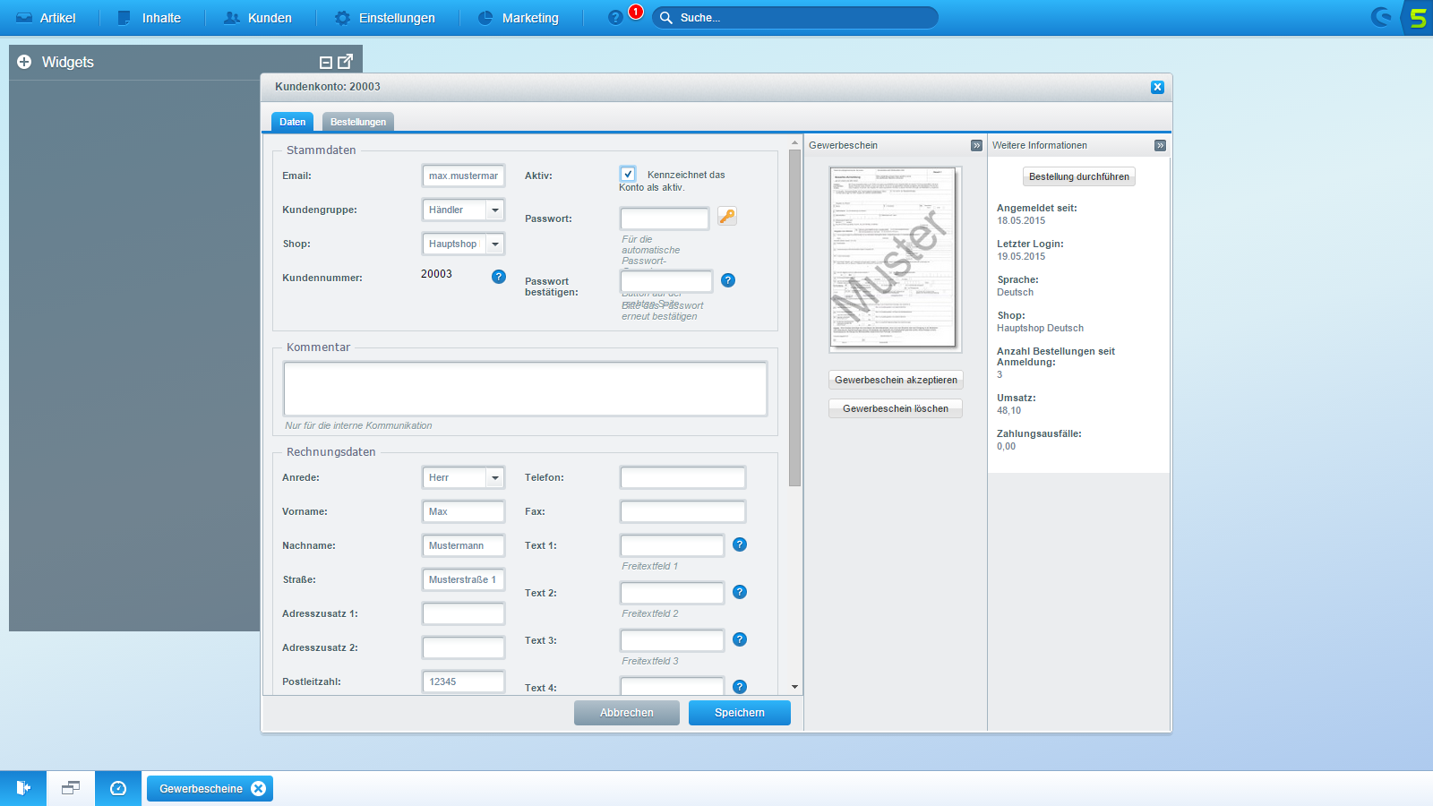Click the Speichern button
The image size is (1433, 806).
click(x=740, y=713)
